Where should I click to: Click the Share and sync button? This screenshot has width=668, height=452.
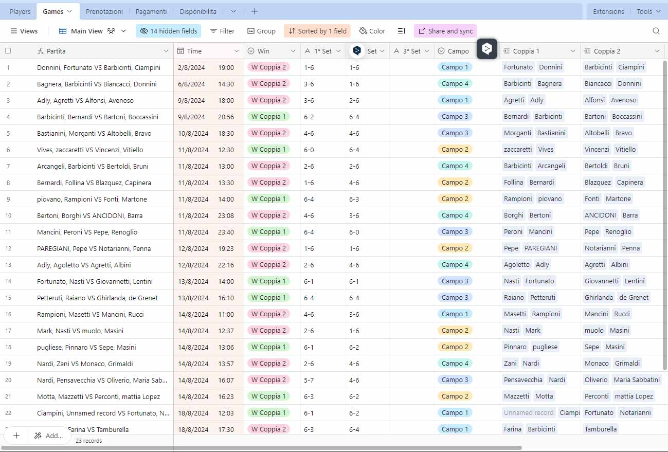pos(445,31)
